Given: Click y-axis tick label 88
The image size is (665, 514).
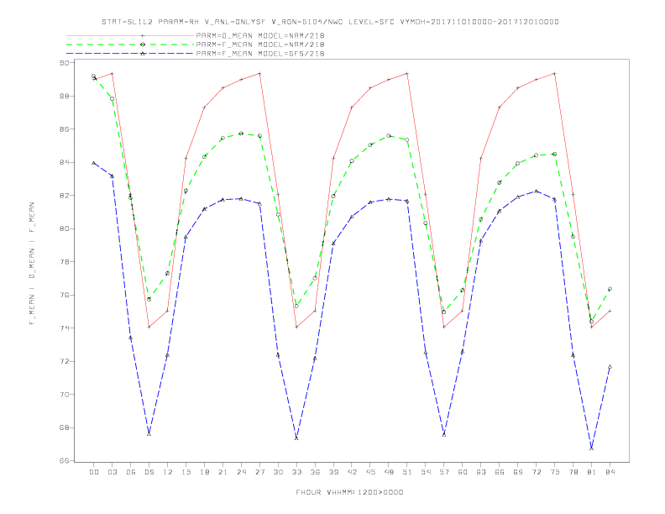Looking at the screenshot, I should tap(65, 97).
